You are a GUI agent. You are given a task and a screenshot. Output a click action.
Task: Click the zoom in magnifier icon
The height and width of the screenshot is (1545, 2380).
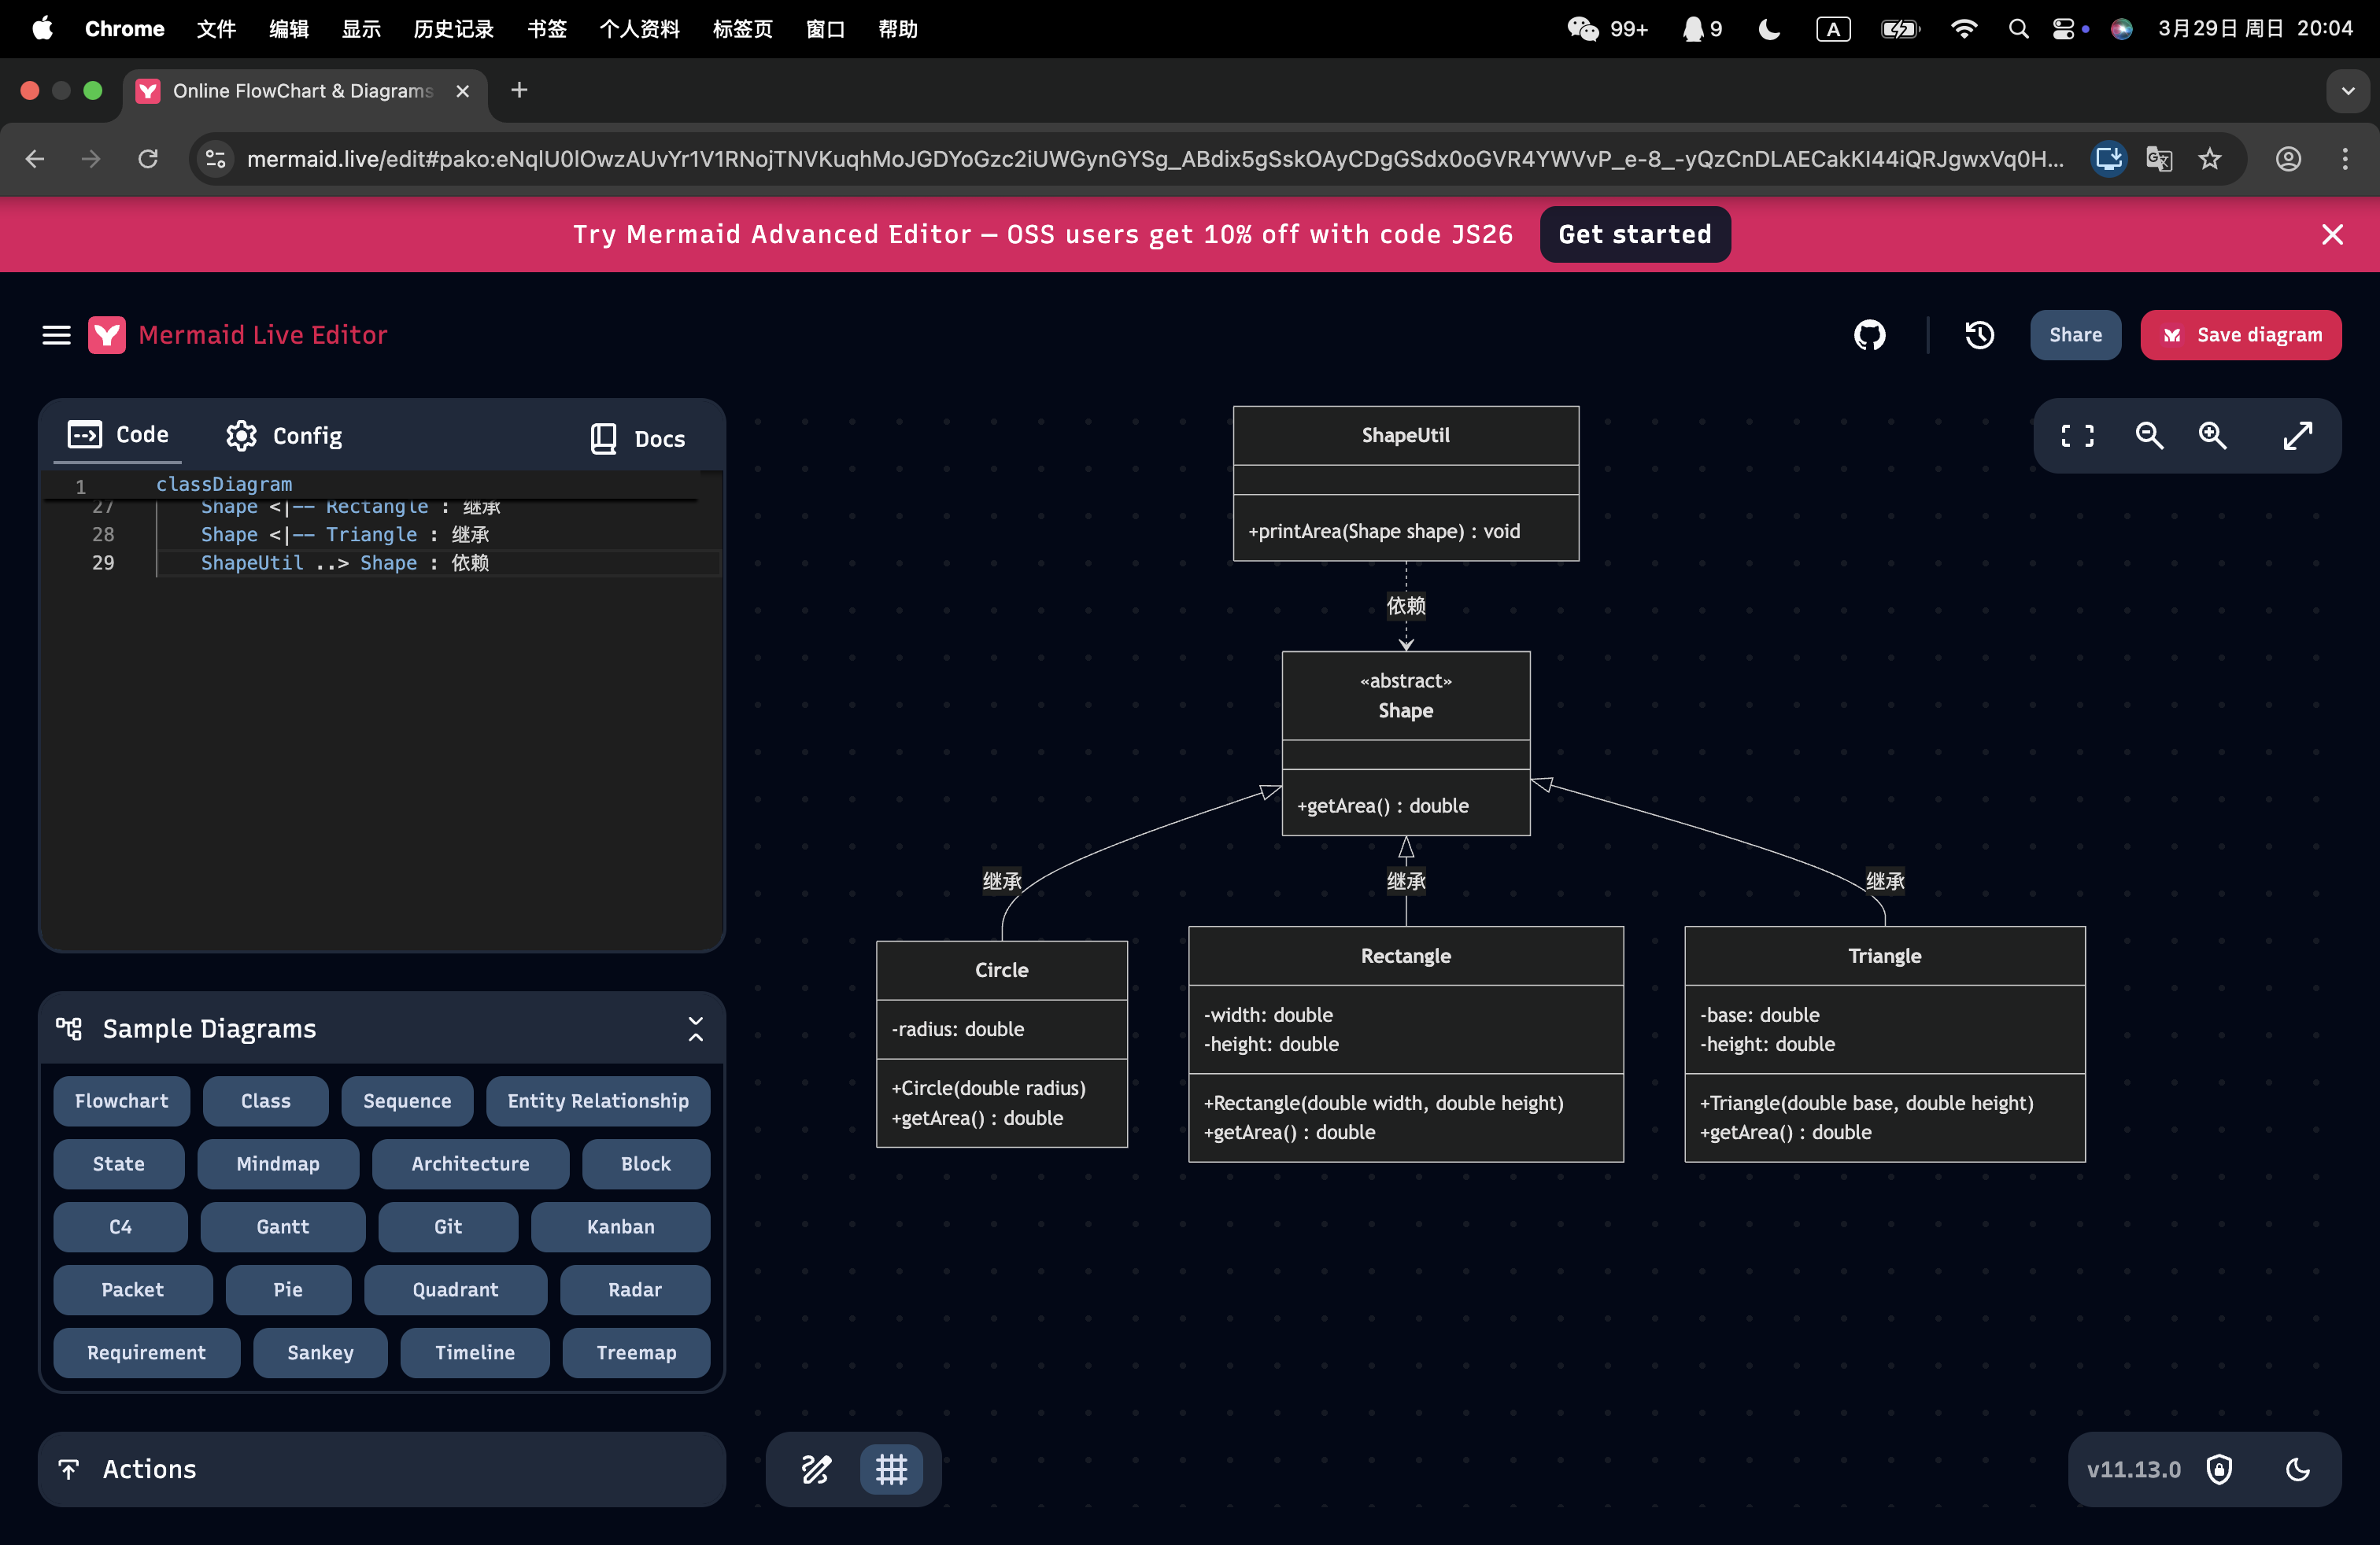2213,436
